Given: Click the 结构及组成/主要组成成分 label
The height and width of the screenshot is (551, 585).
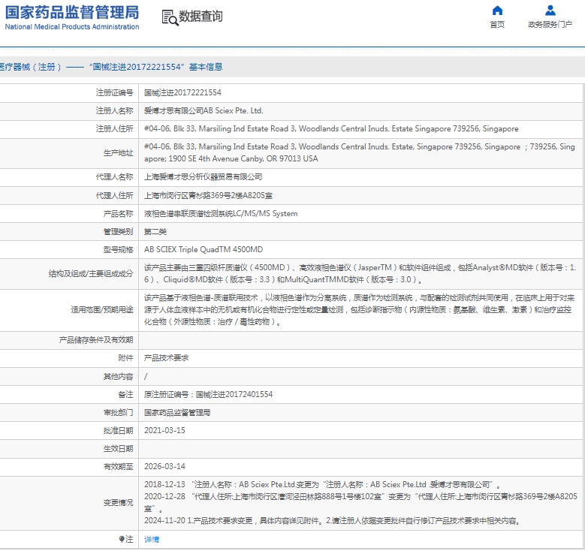Looking at the screenshot, I should [91, 274].
